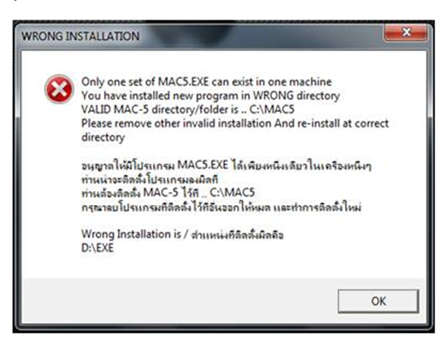This screenshot has width=442, height=357.
Task: Close the WRONG INSTALLATION dialog with red X
Action: [406, 32]
